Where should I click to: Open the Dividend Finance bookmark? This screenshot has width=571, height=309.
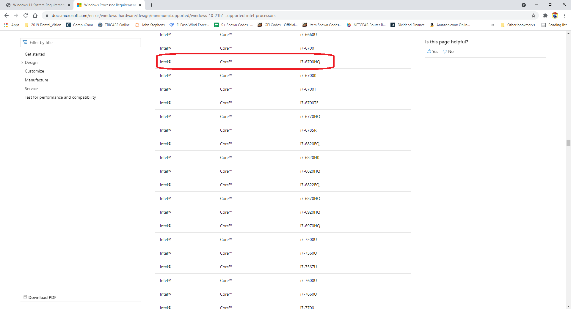pos(407,25)
